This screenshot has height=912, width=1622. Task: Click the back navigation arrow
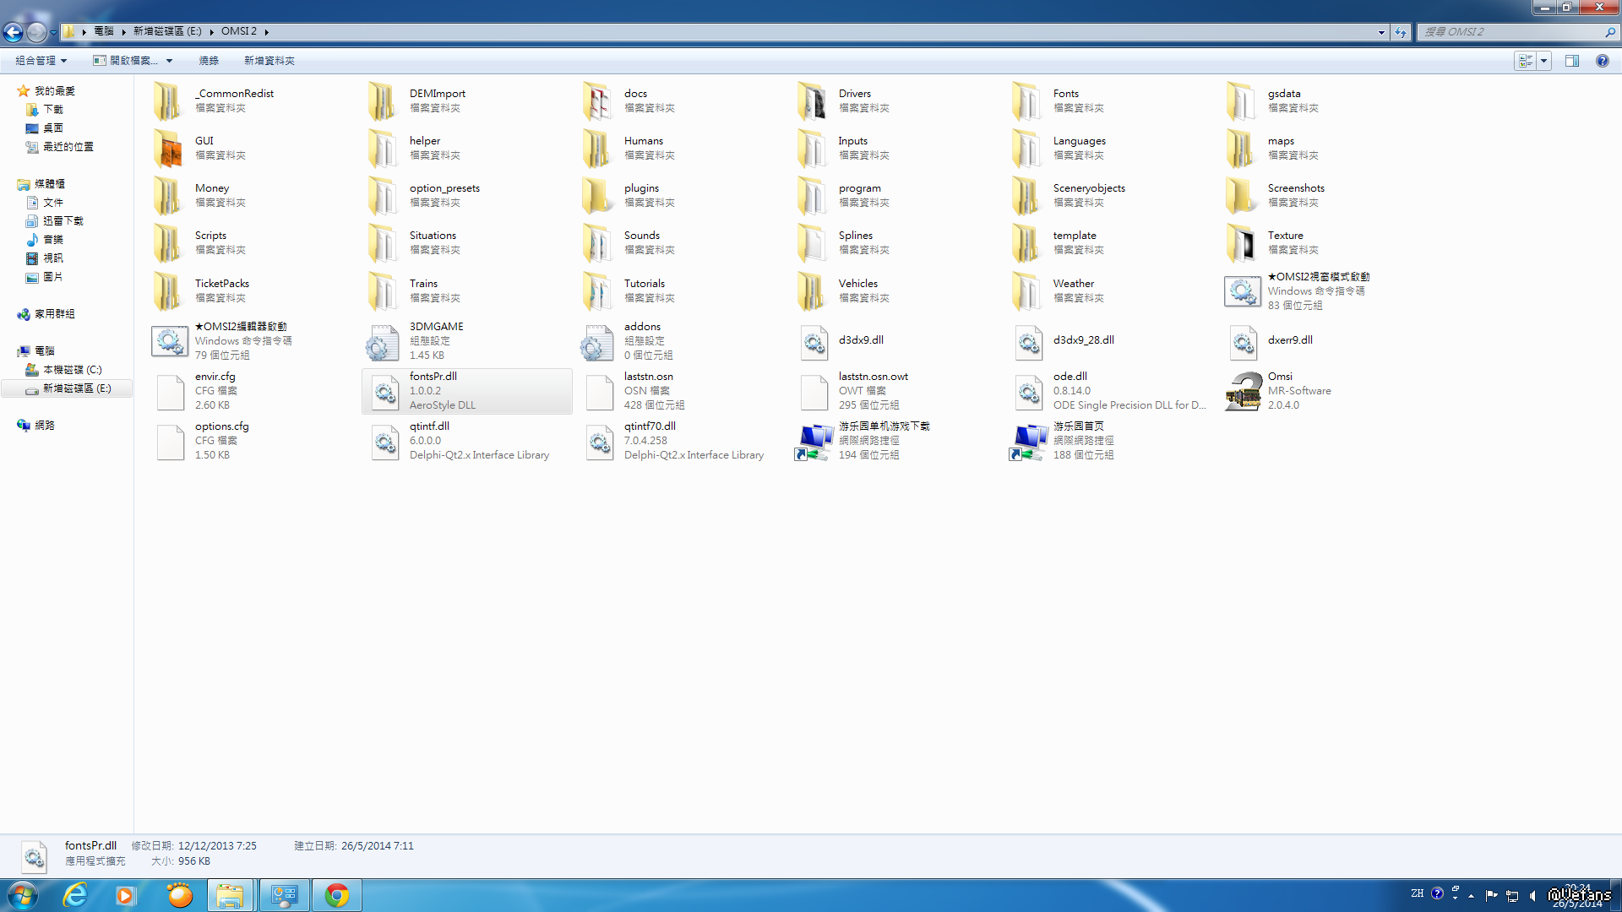click(x=14, y=32)
